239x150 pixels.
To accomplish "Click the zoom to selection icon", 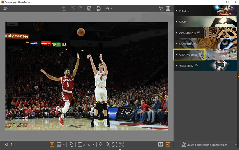I will (x=122, y=144).
